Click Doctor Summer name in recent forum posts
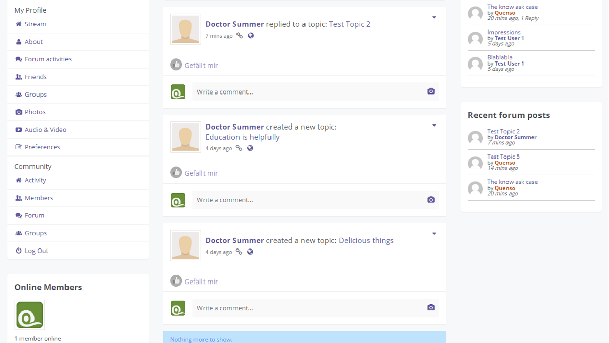This screenshot has height=343, width=609. (x=516, y=137)
